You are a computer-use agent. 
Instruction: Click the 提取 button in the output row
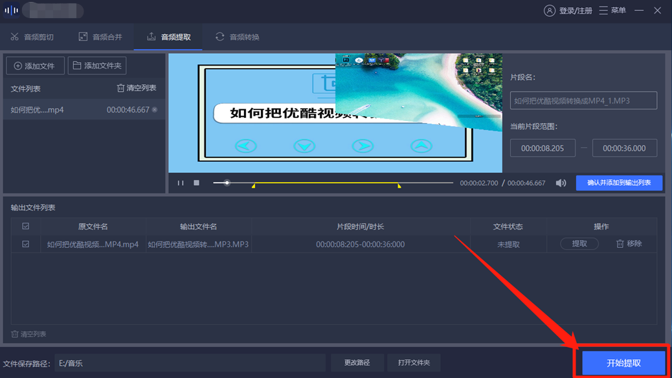pyautogui.click(x=579, y=243)
